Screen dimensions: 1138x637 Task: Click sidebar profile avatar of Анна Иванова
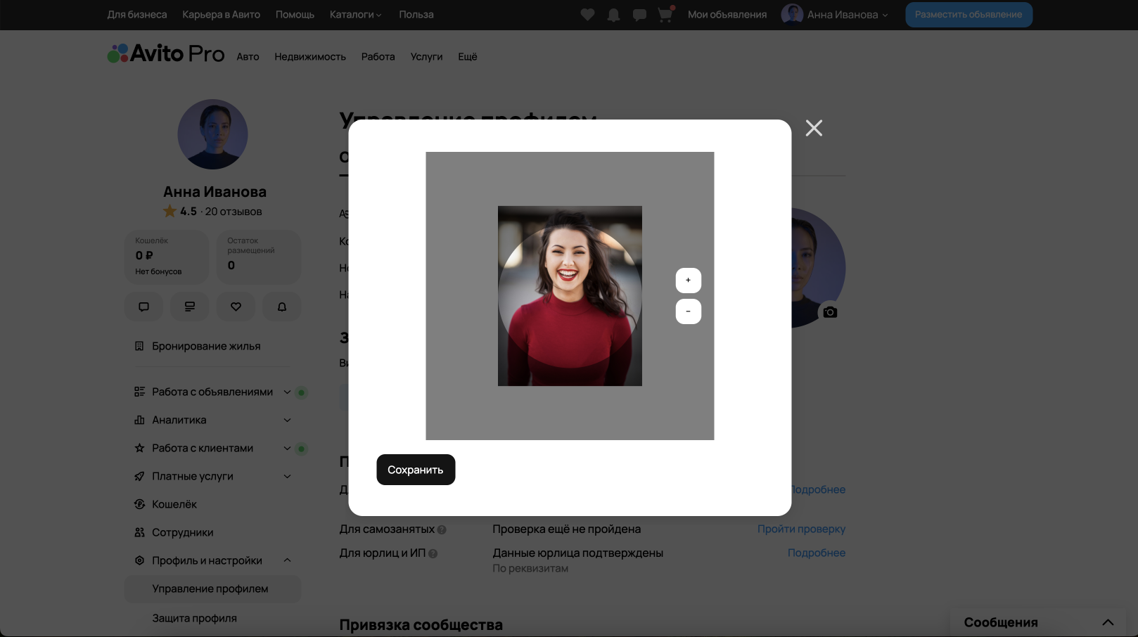click(212, 134)
